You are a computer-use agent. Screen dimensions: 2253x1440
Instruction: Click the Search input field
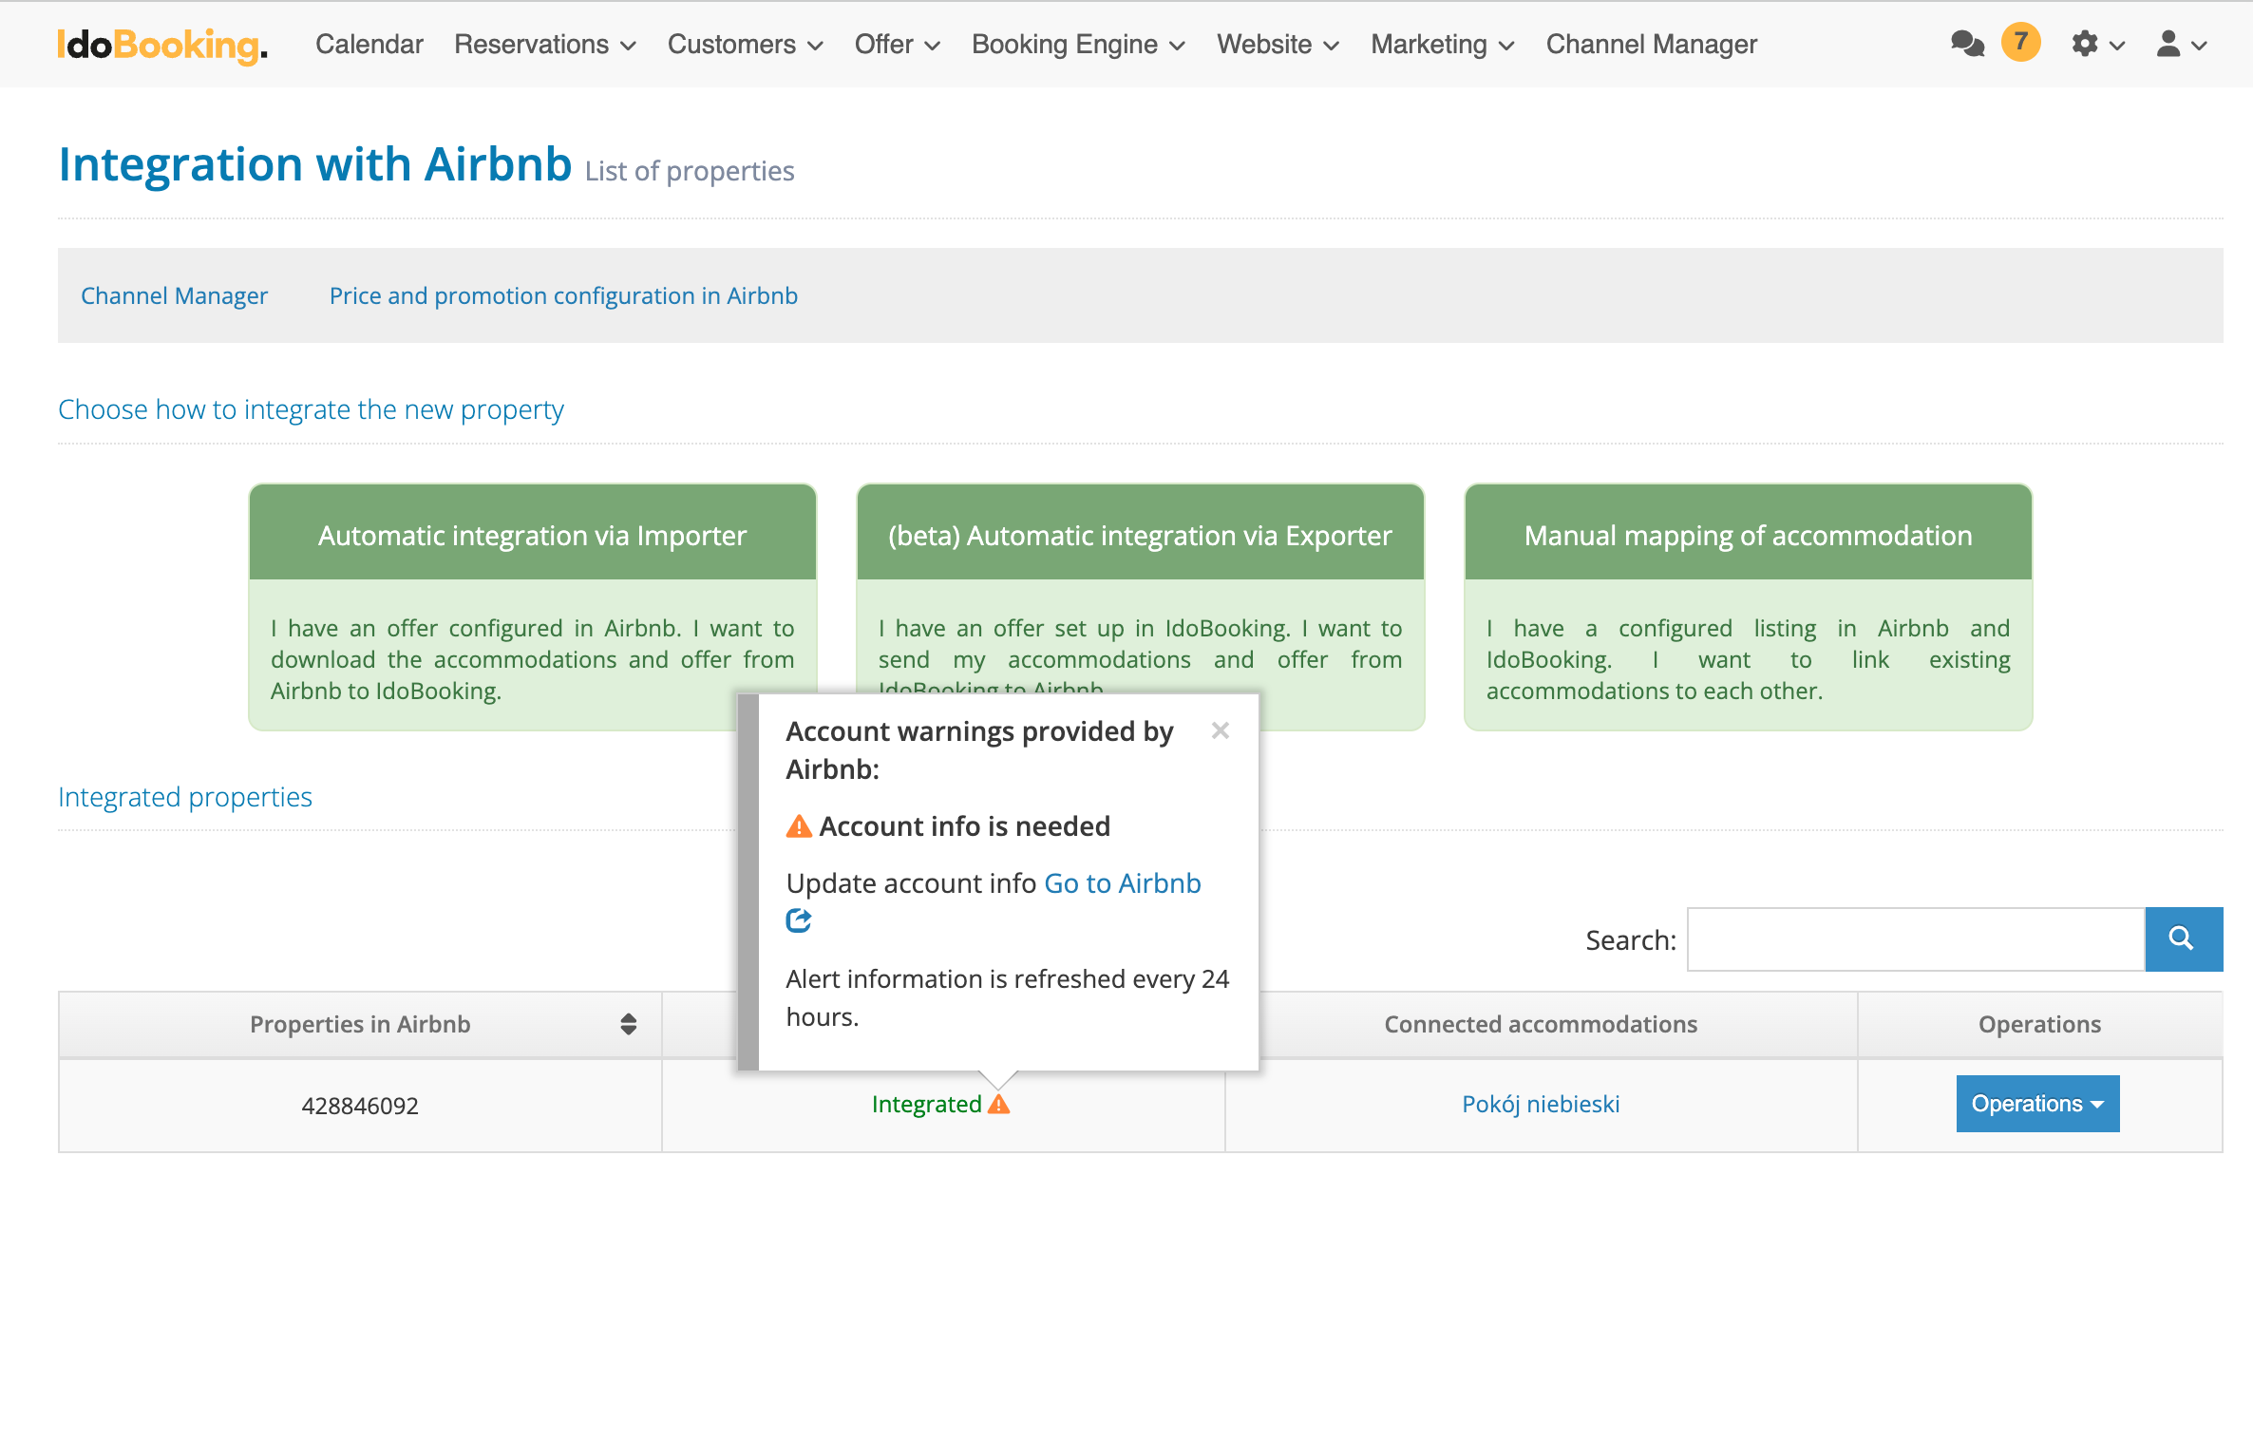[1915, 939]
